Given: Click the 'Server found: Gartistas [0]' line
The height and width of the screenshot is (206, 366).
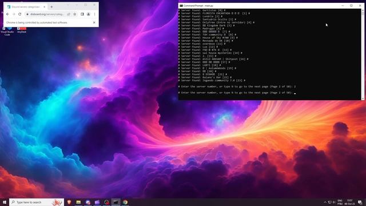Looking at the screenshot, I should (x=202, y=10).
